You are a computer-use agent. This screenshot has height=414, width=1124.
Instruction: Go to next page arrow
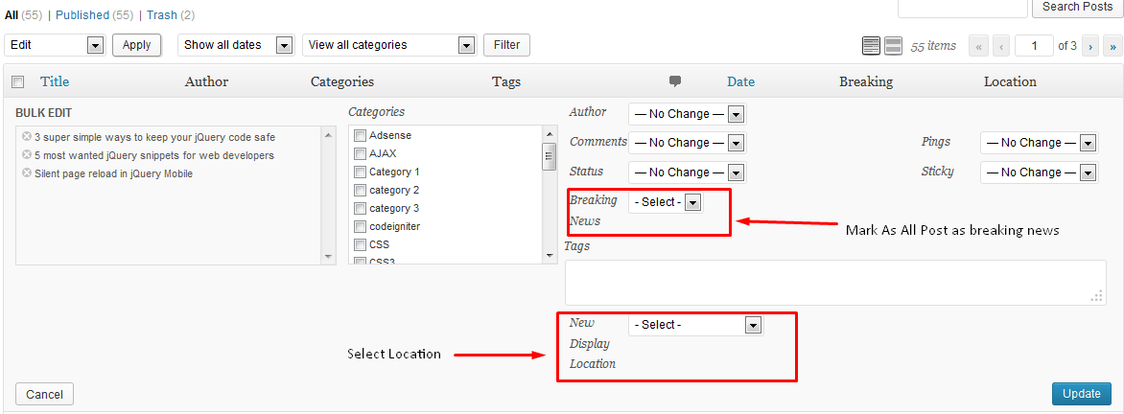(1090, 46)
